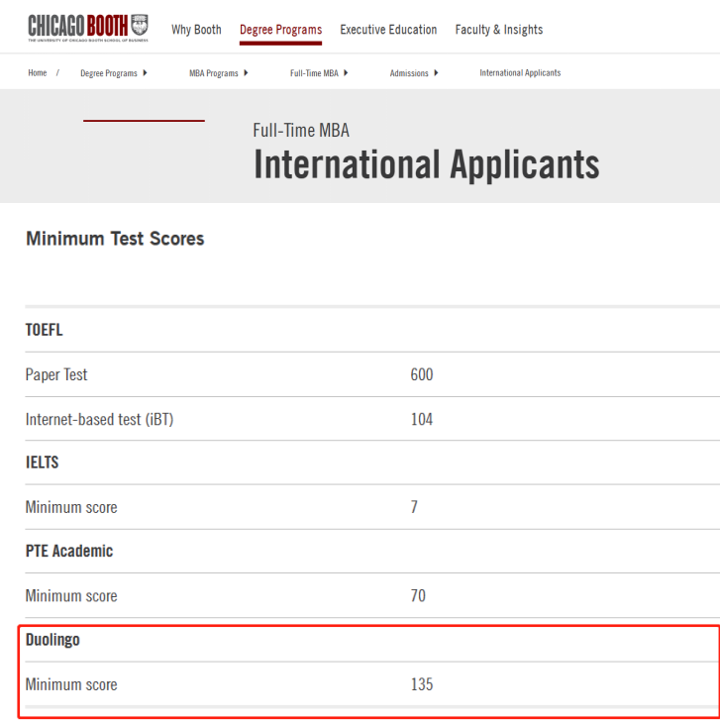Open Admissions breadcrumb link
The width and height of the screenshot is (720, 722).
point(409,73)
